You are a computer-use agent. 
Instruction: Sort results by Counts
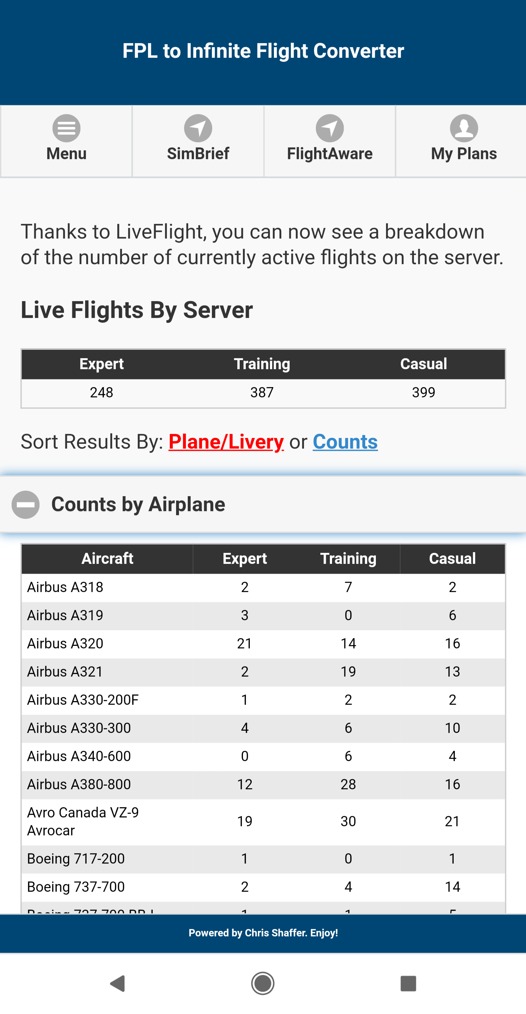pyautogui.click(x=345, y=442)
